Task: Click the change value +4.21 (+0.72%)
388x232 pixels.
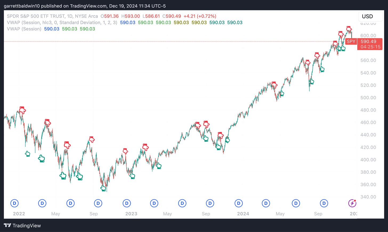Action: [200, 16]
